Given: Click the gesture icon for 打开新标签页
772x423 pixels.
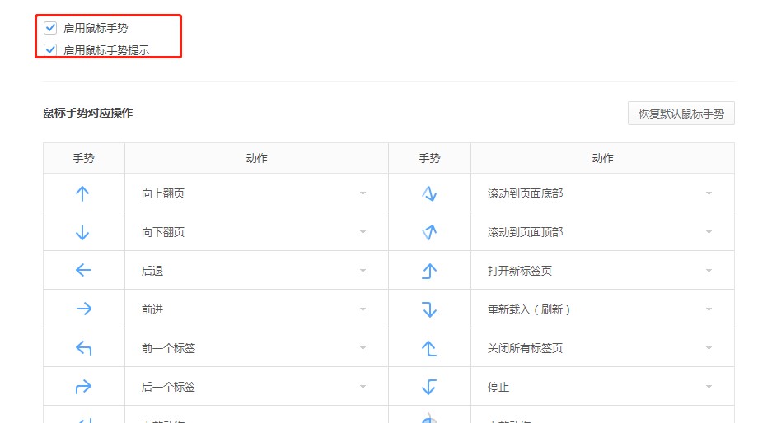Looking at the screenshot, I should tap(429, 271).
